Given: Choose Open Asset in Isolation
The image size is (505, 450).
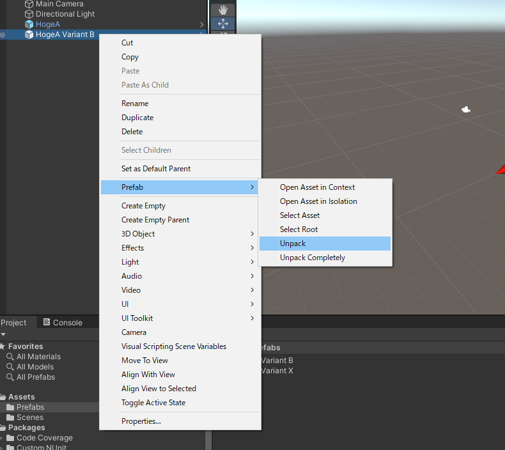Looking at the screenshot, I should pos(325,201).
